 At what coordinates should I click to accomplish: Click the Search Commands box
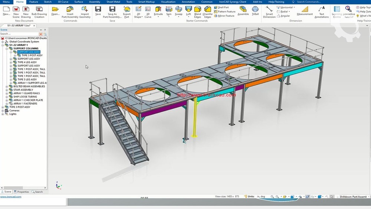coord(309,1)
